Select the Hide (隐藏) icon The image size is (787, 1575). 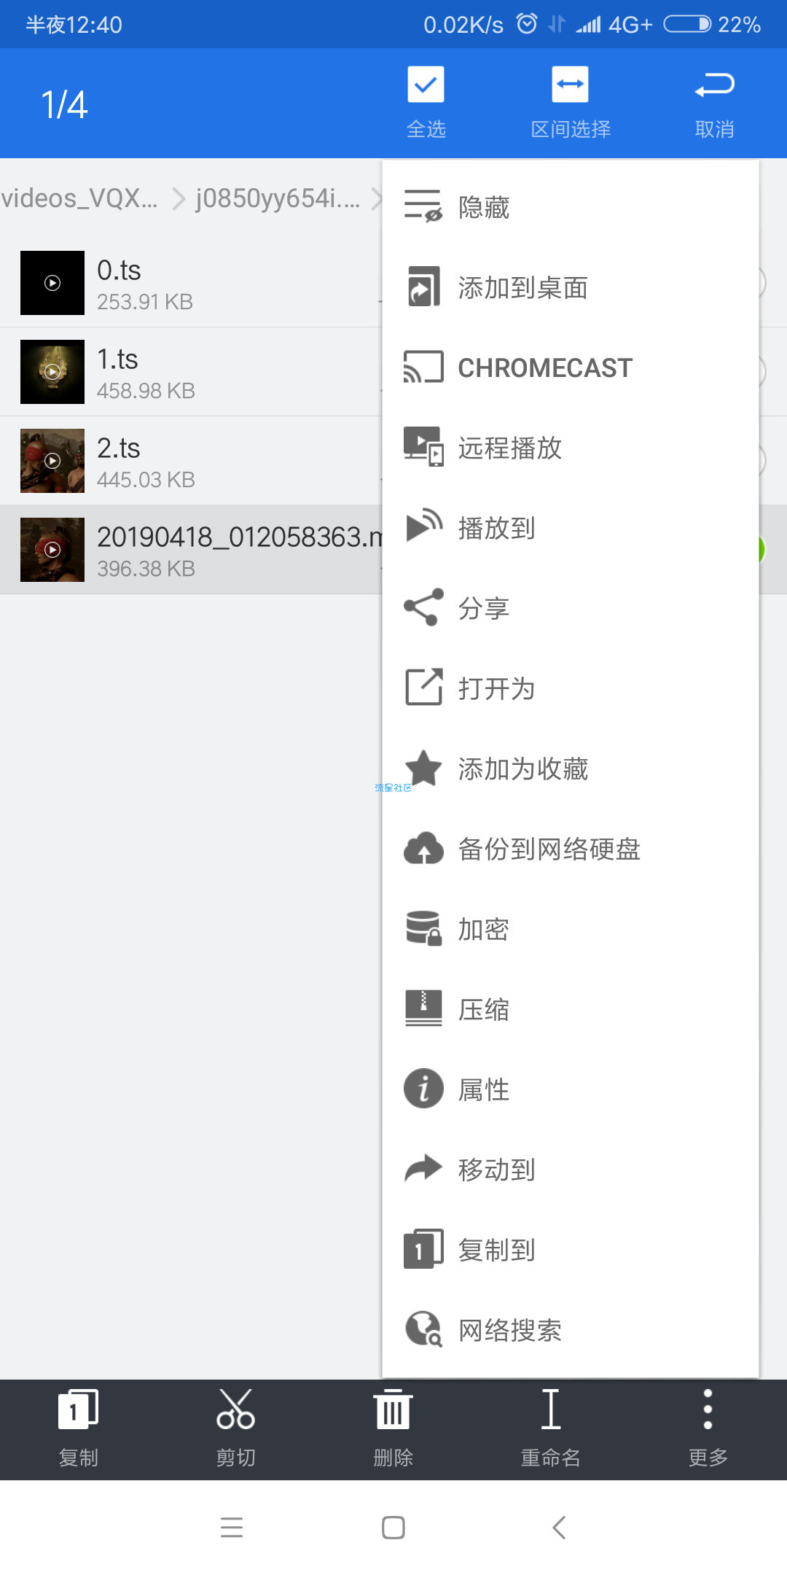pos(423,206)
